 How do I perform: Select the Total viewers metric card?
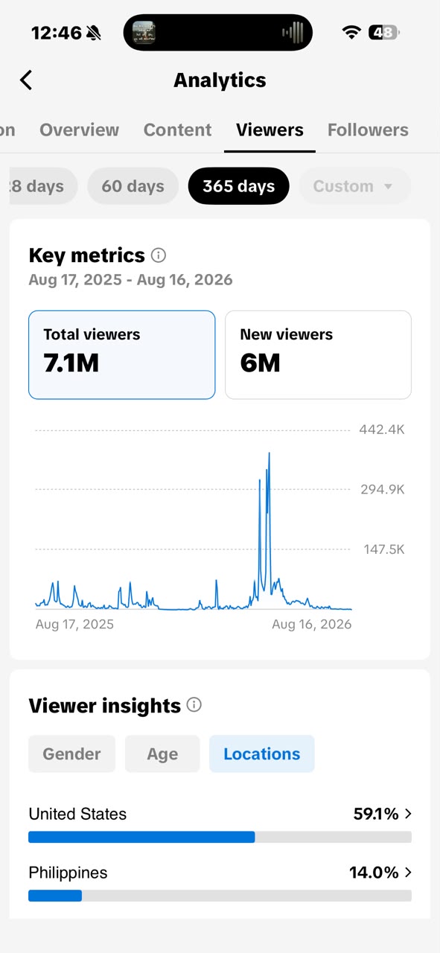(x=122, y=354)
